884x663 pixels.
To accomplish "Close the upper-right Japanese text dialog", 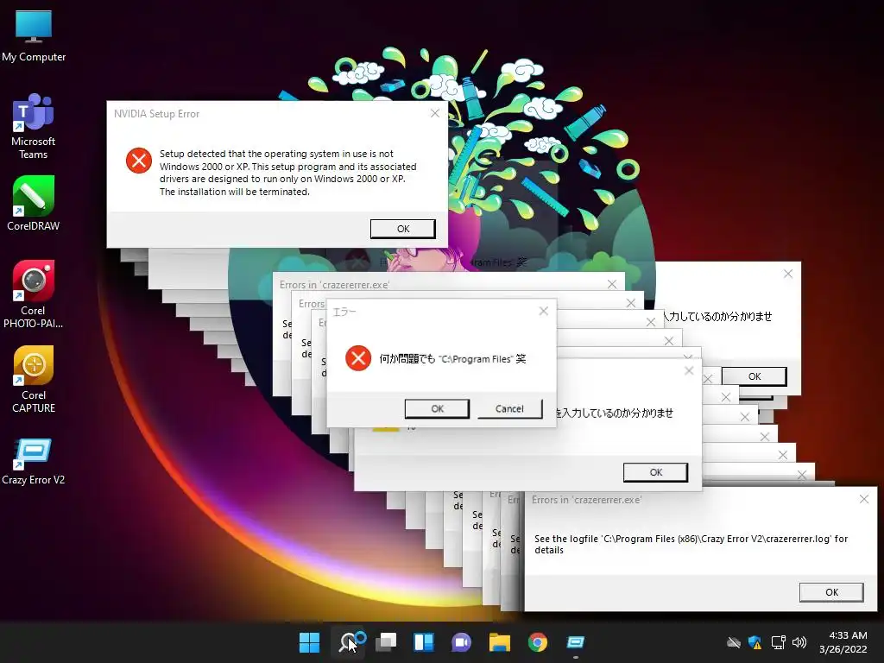I will pyautogui.click(x=788, y=274).
